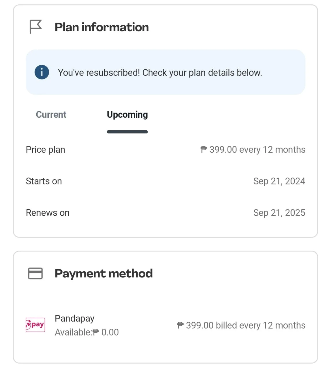Screen dimensions: 331x370
Task: Tap the blue info circle icon
Action: (x=42, y=72)
